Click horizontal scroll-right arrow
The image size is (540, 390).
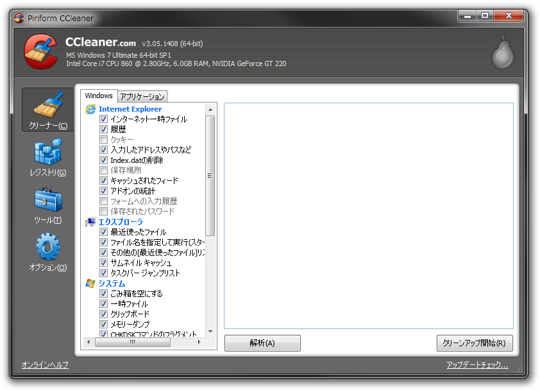199,342
